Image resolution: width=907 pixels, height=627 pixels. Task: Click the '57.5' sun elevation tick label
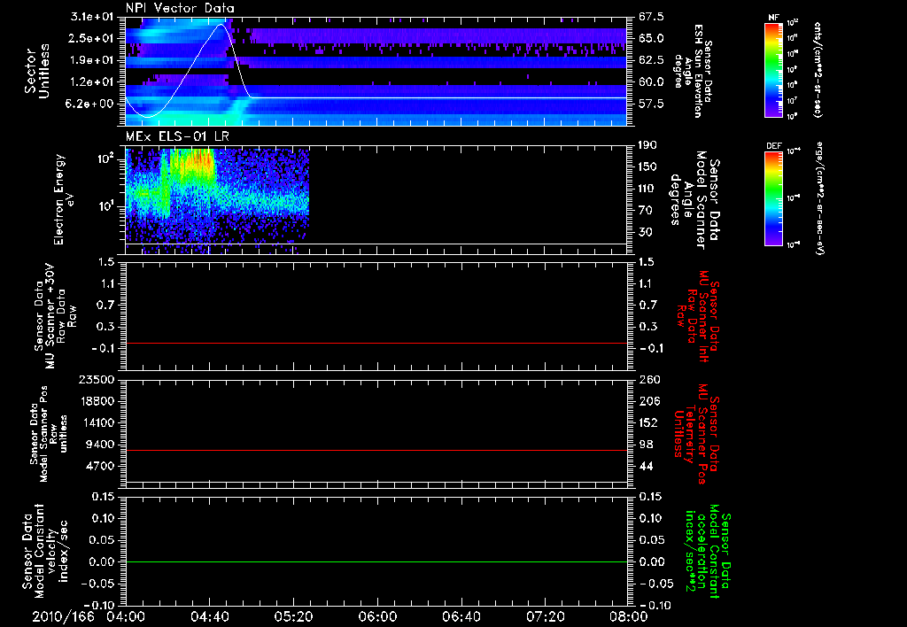coord(651,104)
